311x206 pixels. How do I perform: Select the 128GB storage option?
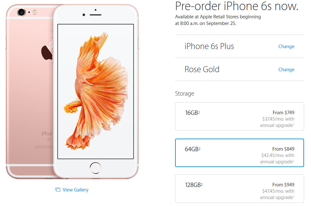coord(239,189)
